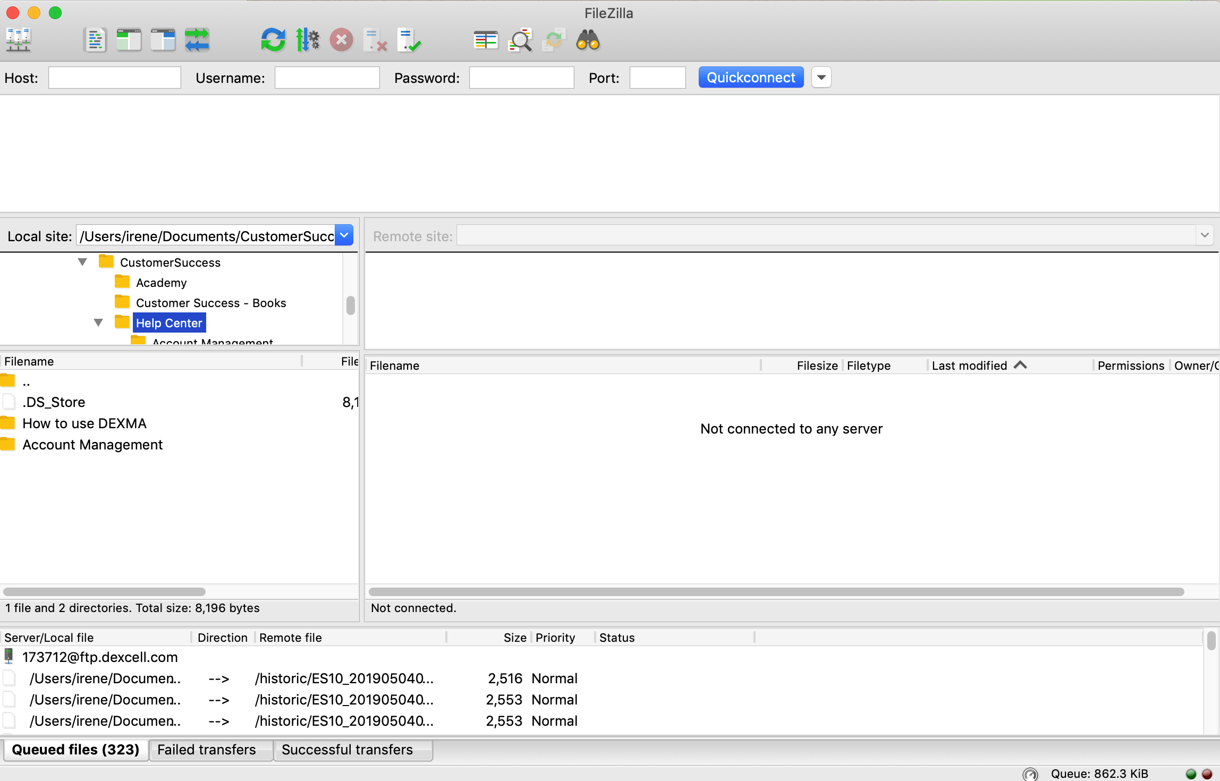1220x781 pixels.
Task: Click the queue Remote file column header
Action: (x=351, y=638)
